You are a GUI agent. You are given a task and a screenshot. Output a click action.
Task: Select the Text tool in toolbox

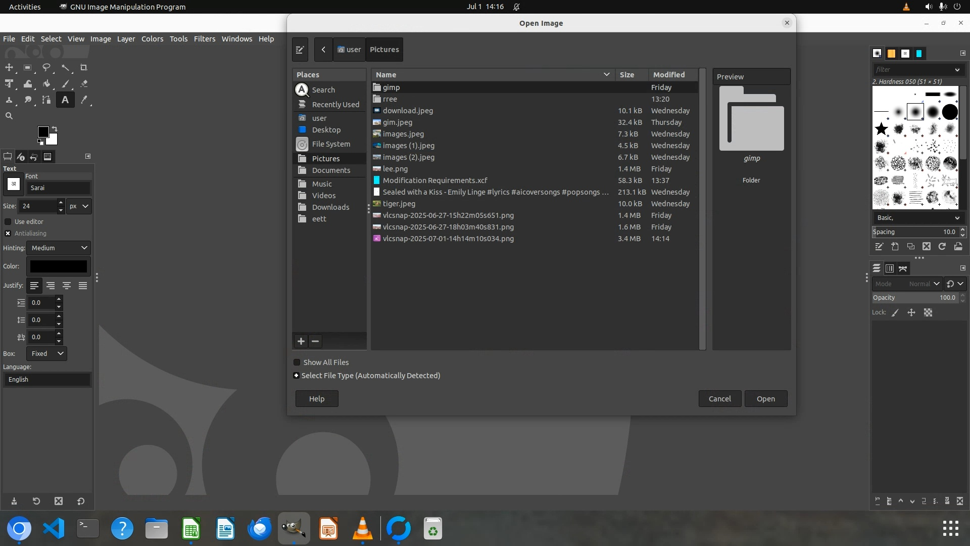(65, 100)
